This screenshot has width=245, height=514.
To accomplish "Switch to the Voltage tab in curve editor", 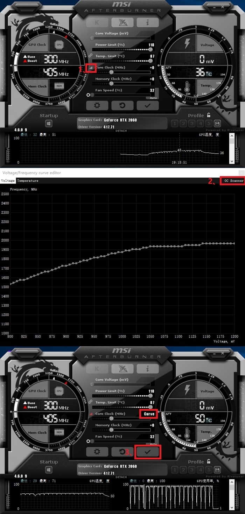I will pyautogui.click(x=8, y=181).
